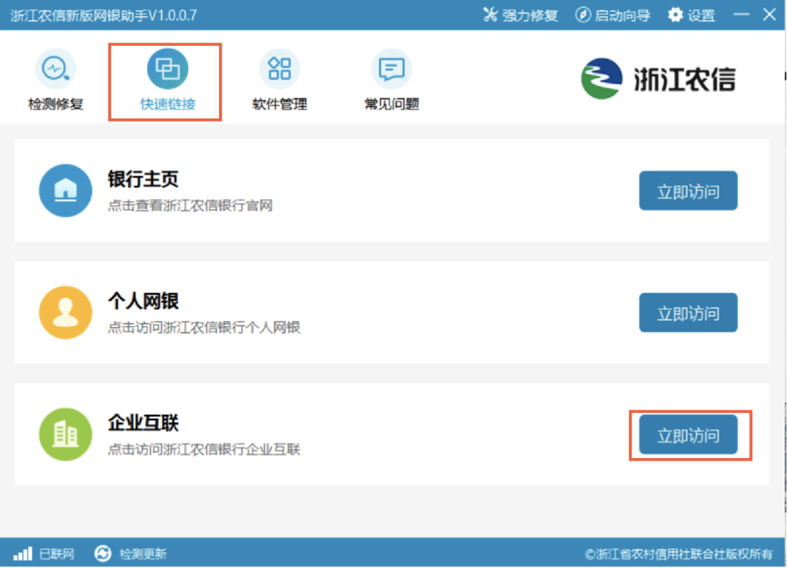Click the 启动向导 text in title bar
Image resolution: width=787 pixels, height=568 pixels.
point(622,15)
